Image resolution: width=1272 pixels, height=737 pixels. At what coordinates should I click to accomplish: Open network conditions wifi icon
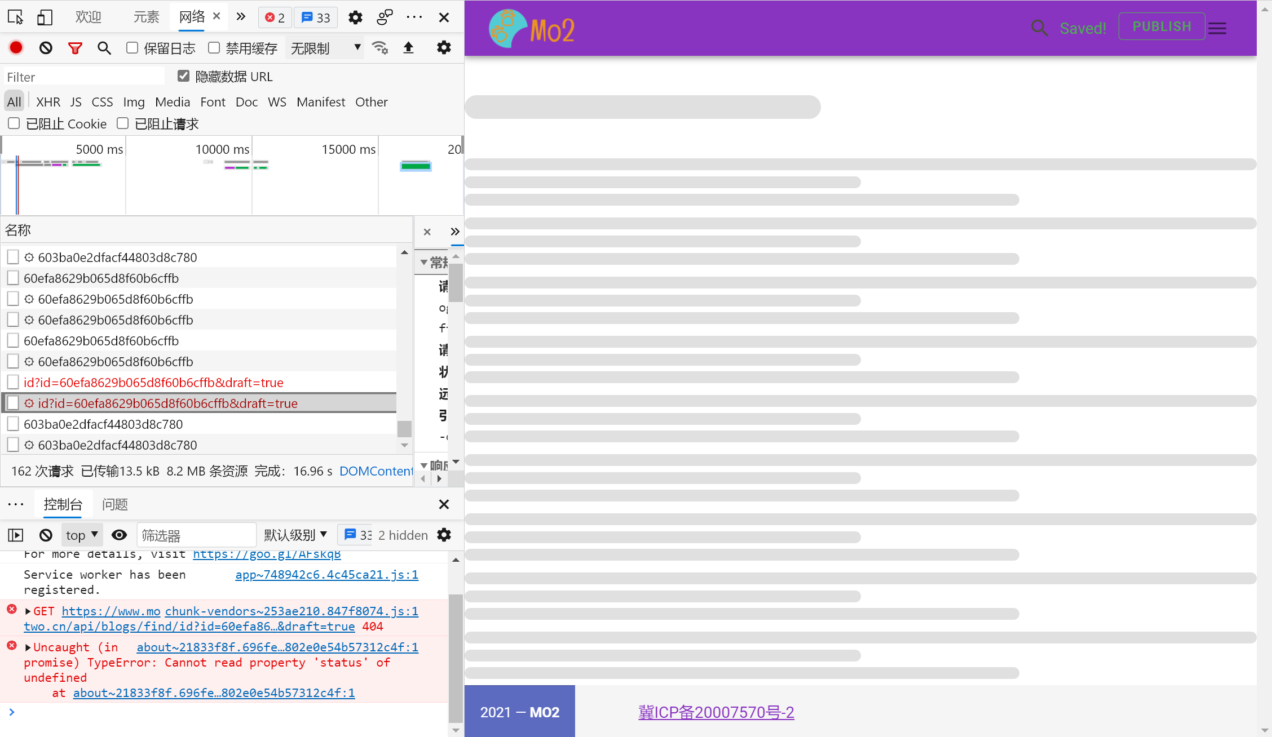coord(380,48)
